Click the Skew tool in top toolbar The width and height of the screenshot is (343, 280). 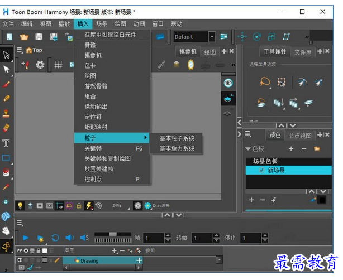(286, 37)
